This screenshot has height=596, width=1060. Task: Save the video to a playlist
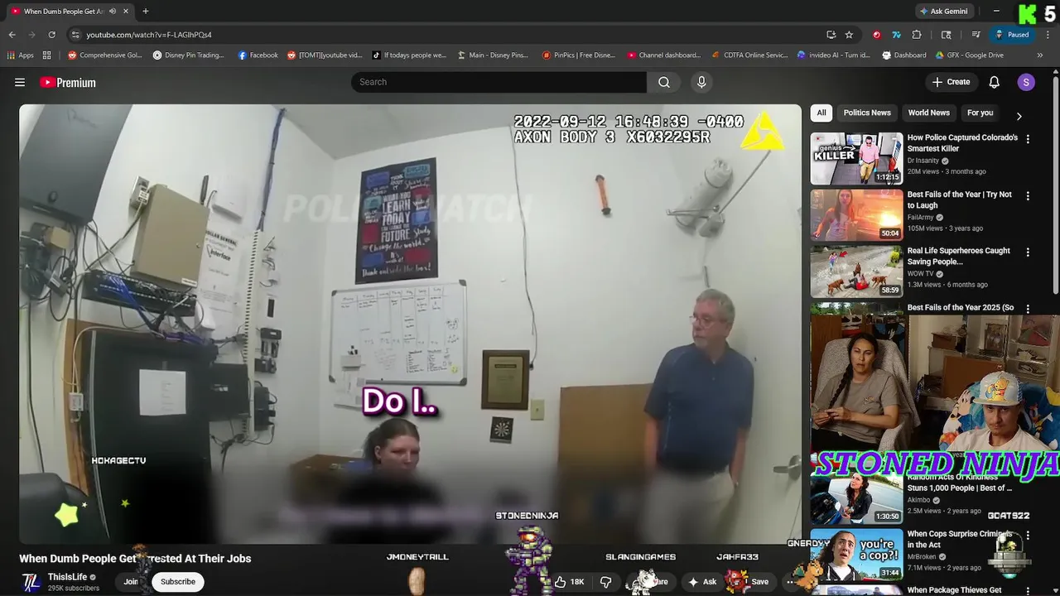pos(752,582)
